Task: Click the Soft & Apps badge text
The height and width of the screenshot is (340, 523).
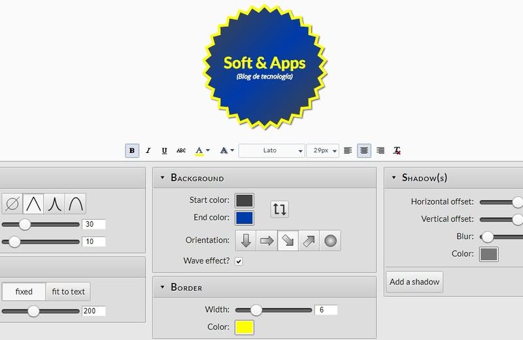Action: pos(265,63)
